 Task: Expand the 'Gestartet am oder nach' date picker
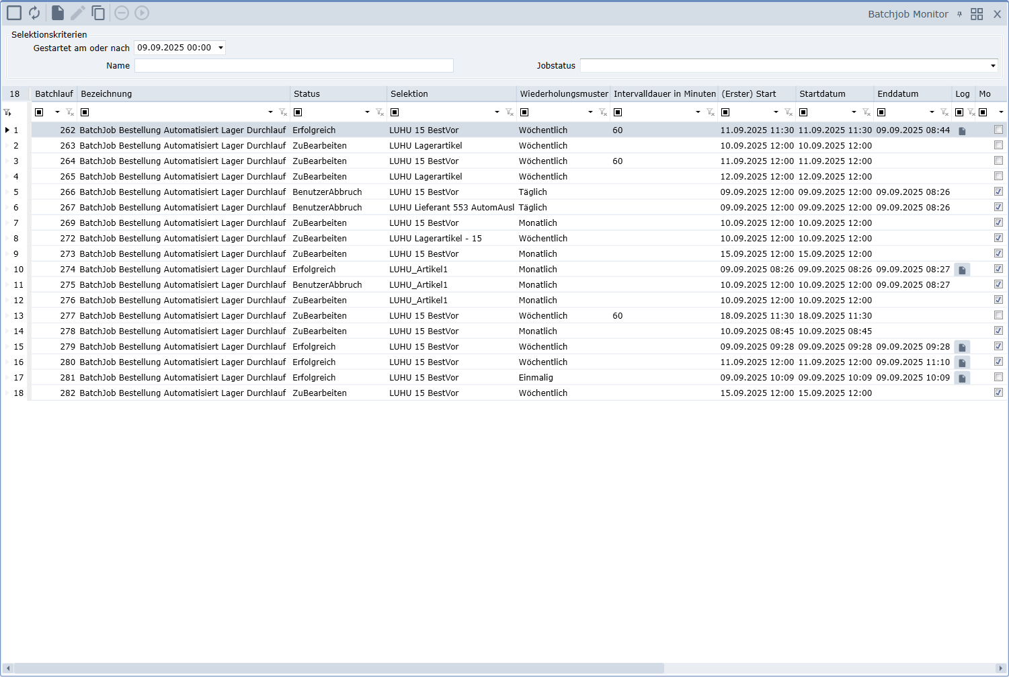[220, 48]
